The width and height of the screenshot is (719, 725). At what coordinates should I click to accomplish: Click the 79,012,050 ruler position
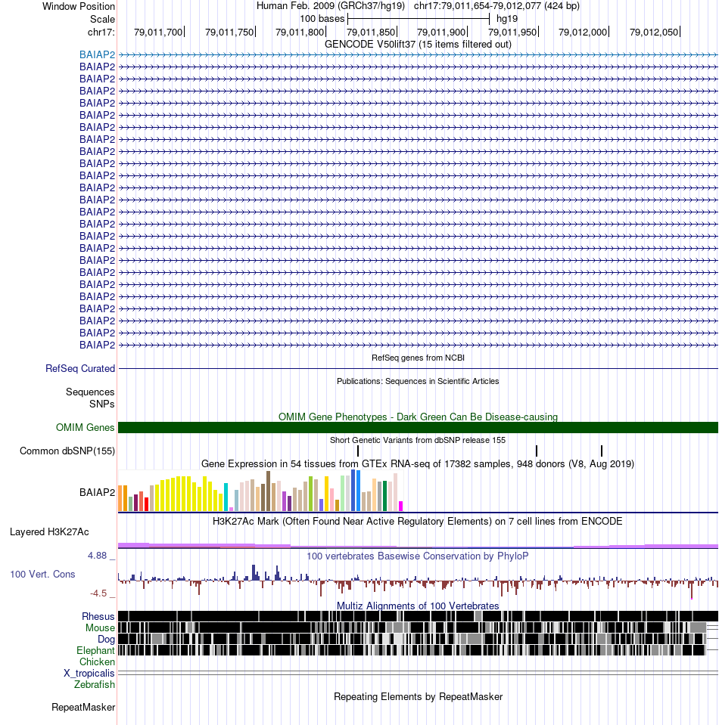[654, 32]
